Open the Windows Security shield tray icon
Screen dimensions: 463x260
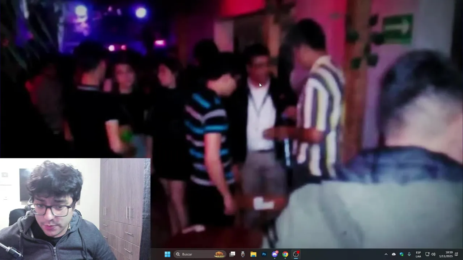point(402,254)
